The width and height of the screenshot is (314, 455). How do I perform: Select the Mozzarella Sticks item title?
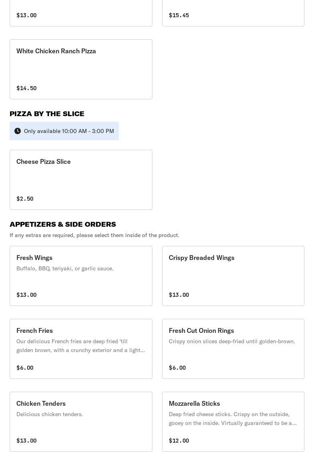click(194, 404)
